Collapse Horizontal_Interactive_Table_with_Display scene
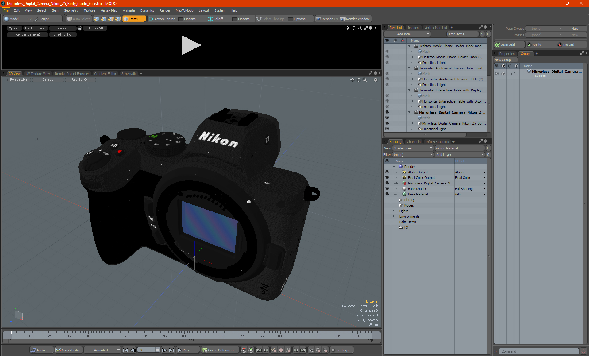589x356 pixels. pos(409,90)
